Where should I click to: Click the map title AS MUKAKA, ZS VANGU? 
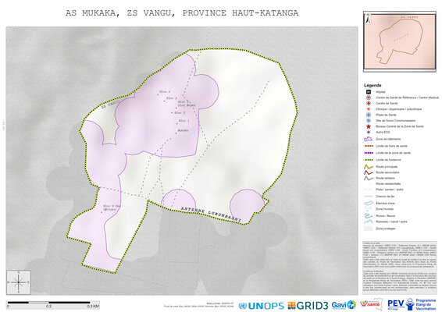point(182,13)
